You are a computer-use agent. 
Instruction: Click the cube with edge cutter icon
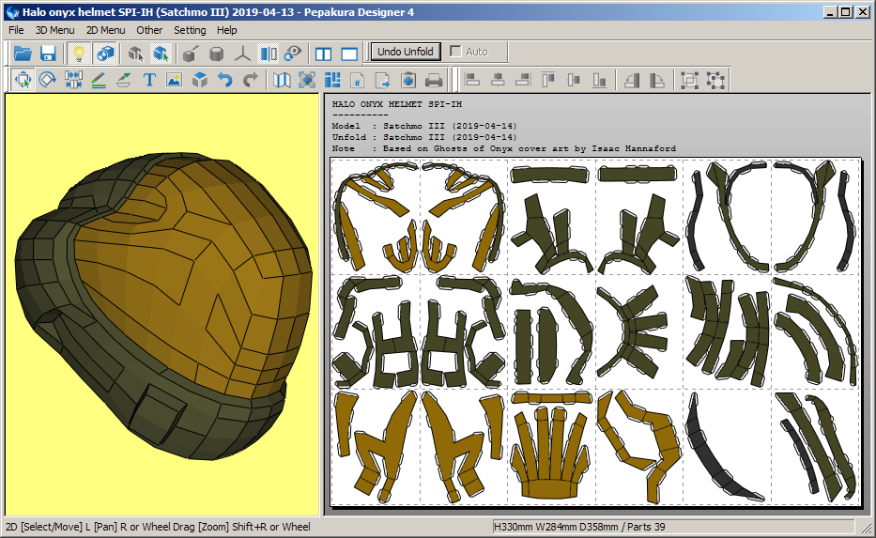[191, 54]
